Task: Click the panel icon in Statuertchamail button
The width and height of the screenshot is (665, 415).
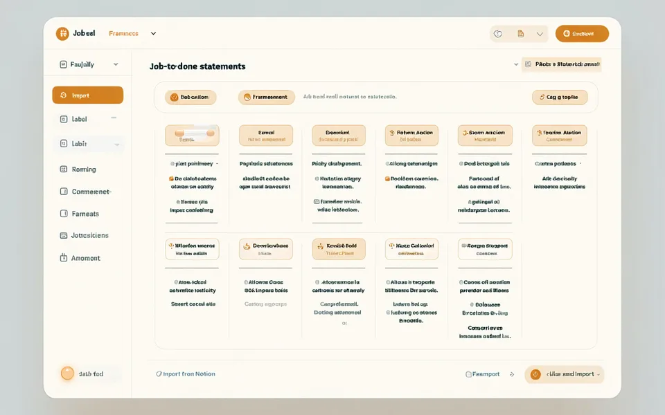Action: pyautogui.click(x=528, y=64)
